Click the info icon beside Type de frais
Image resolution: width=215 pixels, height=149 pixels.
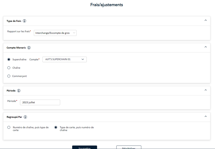tap(24, 21)
